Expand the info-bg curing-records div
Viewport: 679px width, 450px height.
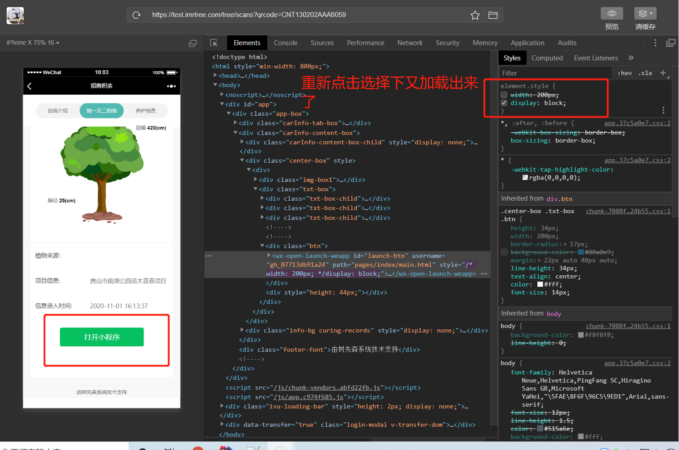pos(242,330)
